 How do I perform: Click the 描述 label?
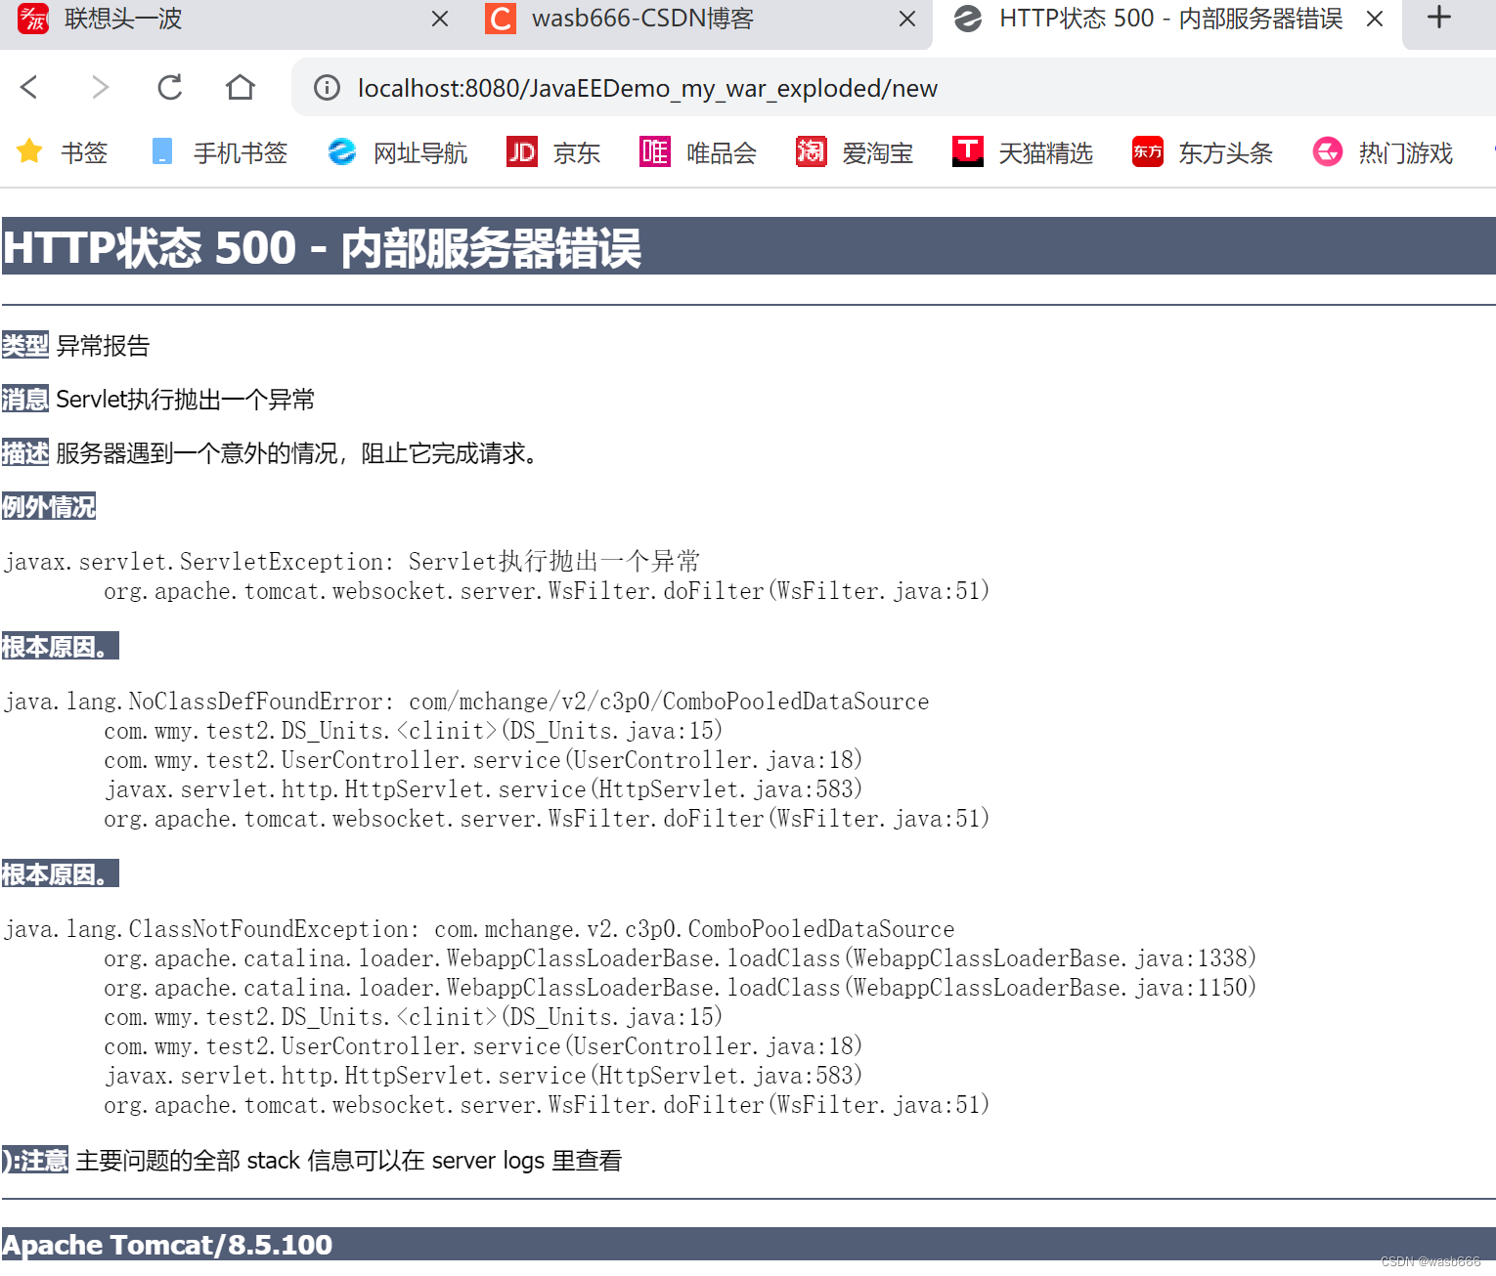tap(25, 452)
